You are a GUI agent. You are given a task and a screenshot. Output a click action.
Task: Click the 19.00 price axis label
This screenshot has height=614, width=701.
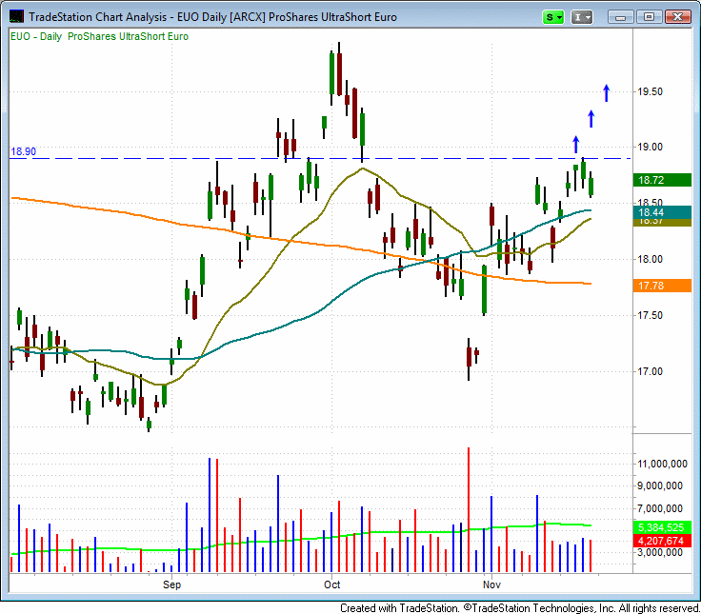point(650,147)
